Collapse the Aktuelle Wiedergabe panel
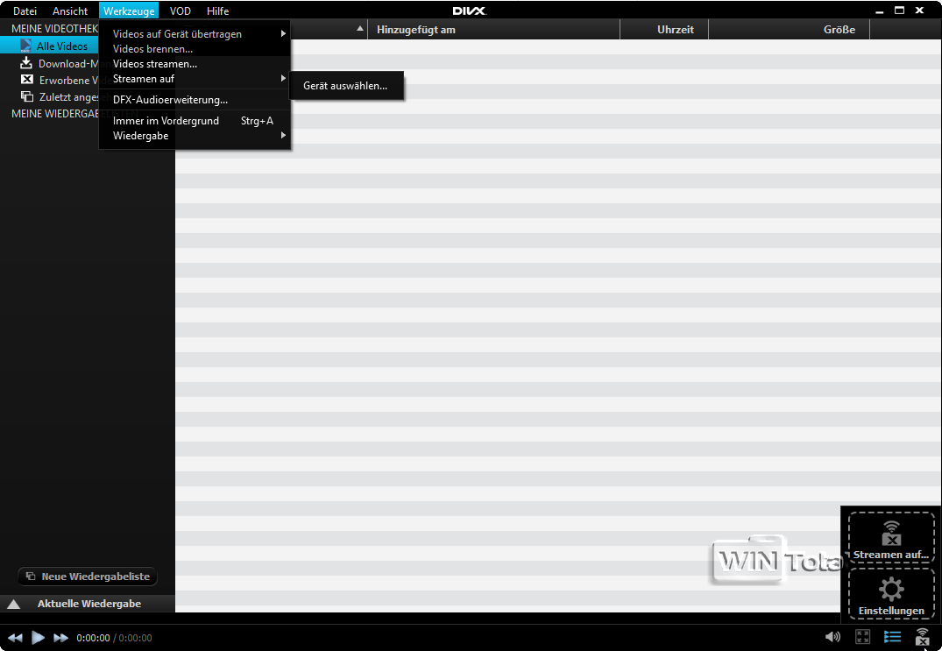The height and width of the screenshot is (651, 942). (x=12, y=604)
